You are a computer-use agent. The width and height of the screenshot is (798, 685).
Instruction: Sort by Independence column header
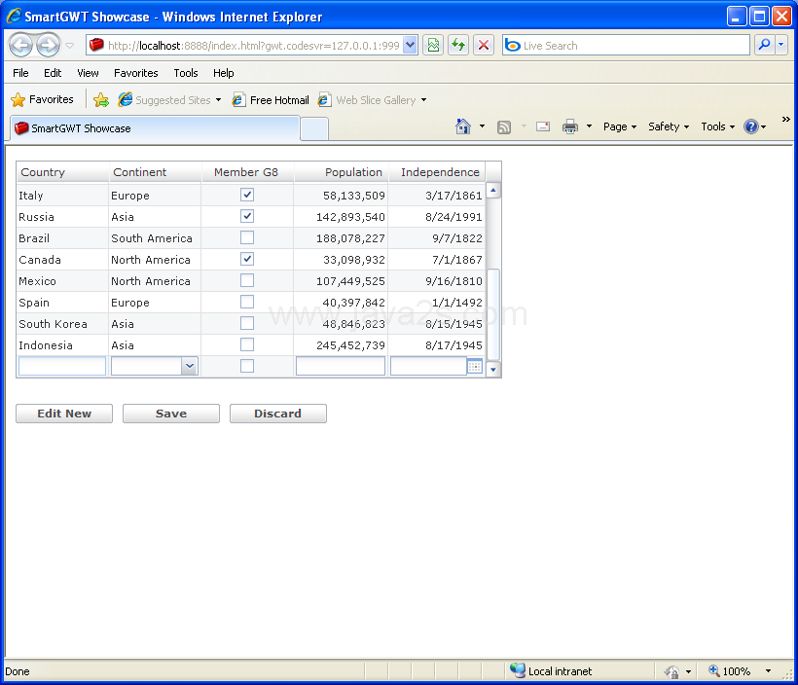(437, 172)
